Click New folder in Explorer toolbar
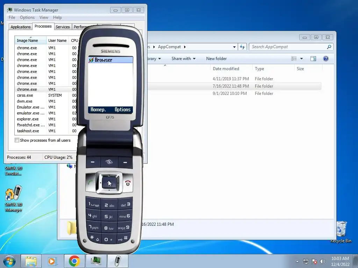Viewport: 358px width, 268px height. 216,59
